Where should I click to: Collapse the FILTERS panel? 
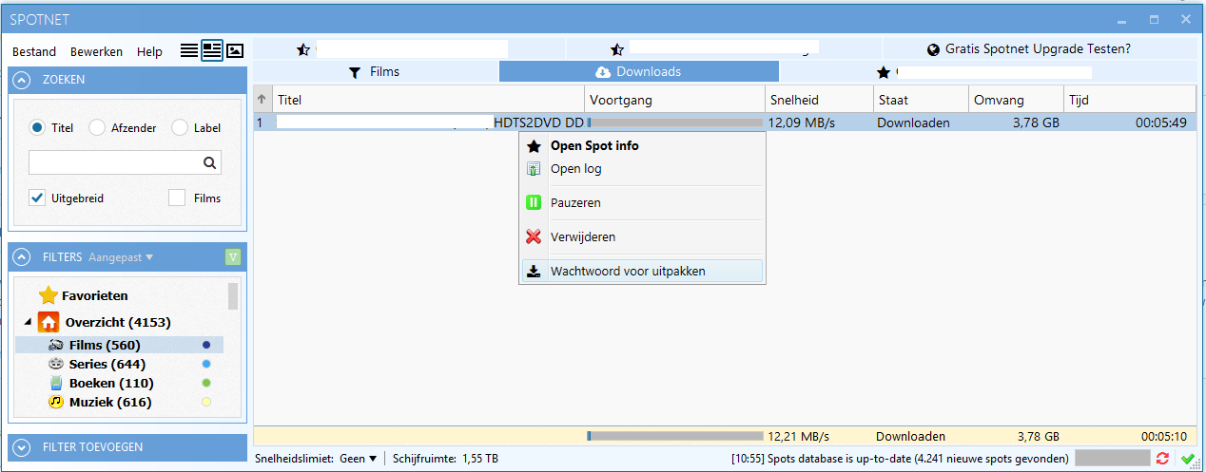point(23,256)
